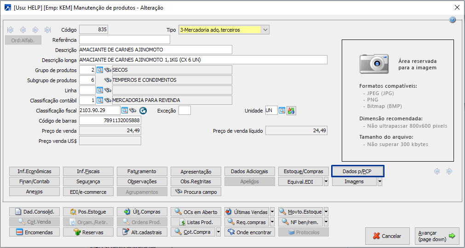This screenshot has width=465, height=248.
Task: Open the Estoque/Compras section
Action: [304, 171]
